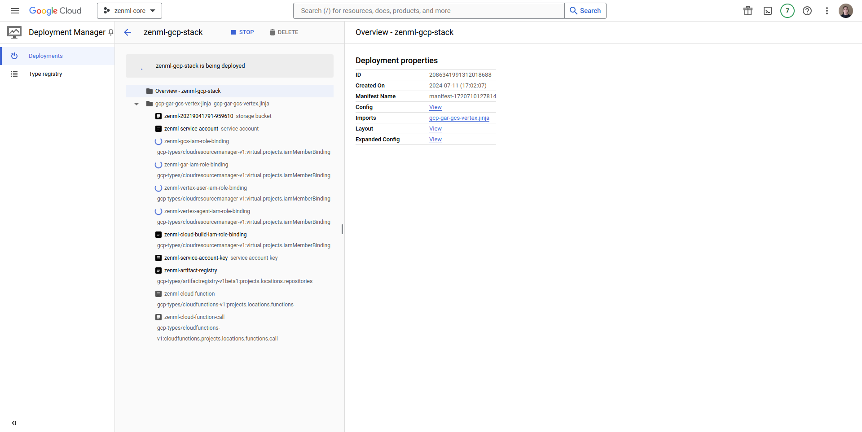Open the notifications panel showing 7 items
Screen dimensions: 862x432
787,10
